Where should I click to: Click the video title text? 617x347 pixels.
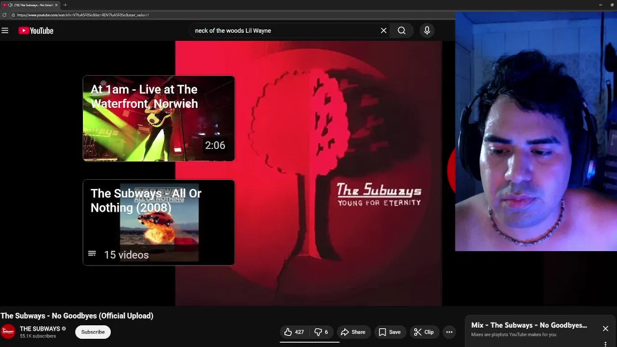click(x=77, y=316)
